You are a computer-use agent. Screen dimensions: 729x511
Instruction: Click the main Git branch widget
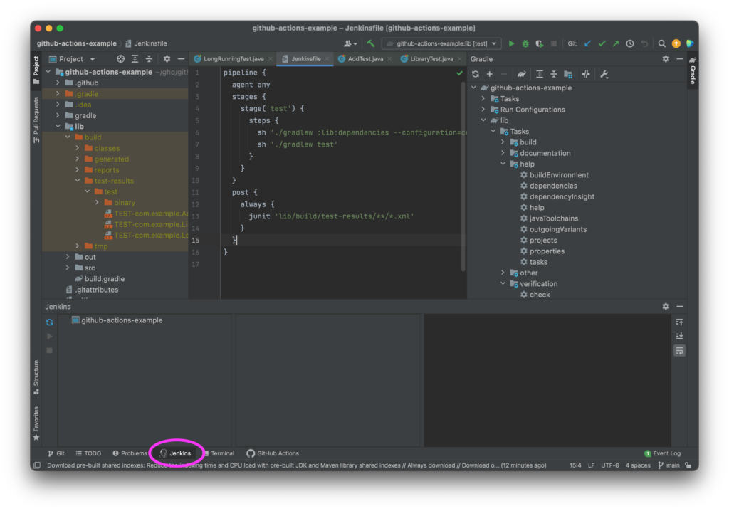[668, 465]
